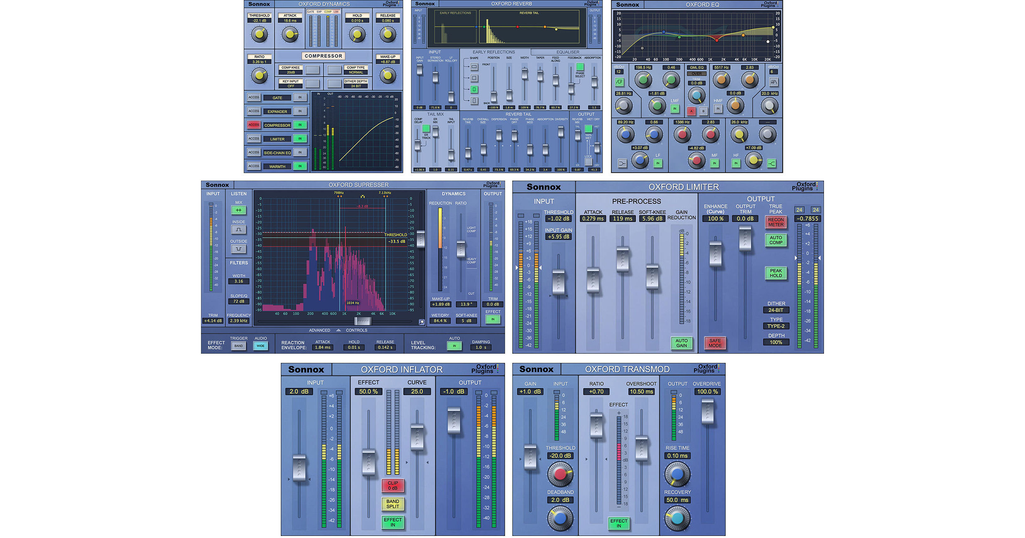Click the cyan Trim knob in Oxford EQ
This screenshot has width=1025, height=538.
pyautogui.click(x=696, y=95)
